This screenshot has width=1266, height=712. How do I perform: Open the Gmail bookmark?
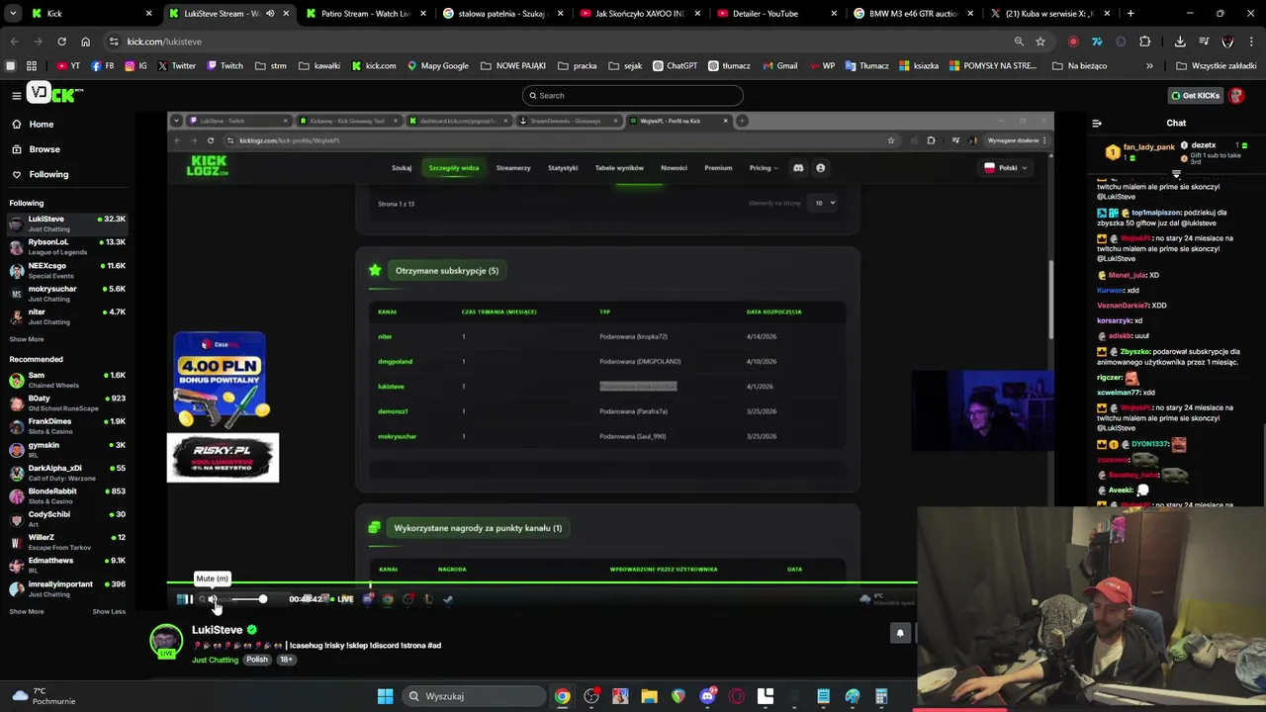[780, 65]
